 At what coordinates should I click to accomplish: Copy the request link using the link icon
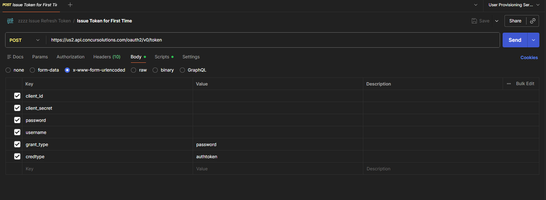pyautogui.click(x=532, y=21)
